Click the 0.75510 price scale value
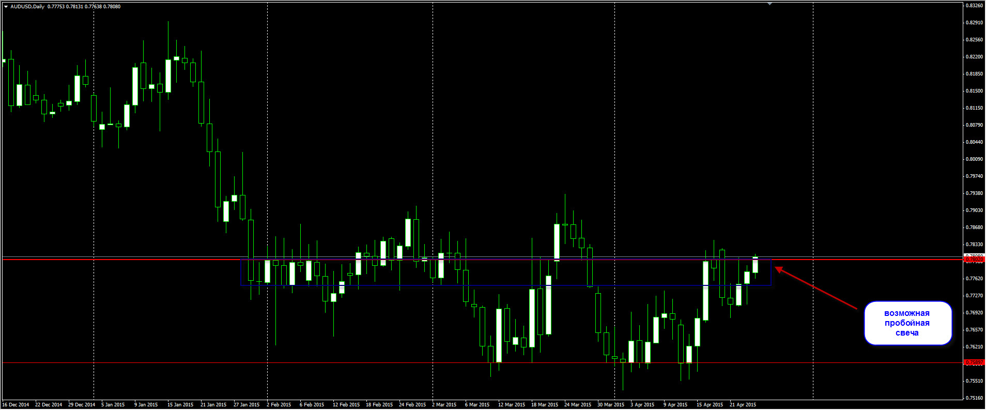 point(975,381)
